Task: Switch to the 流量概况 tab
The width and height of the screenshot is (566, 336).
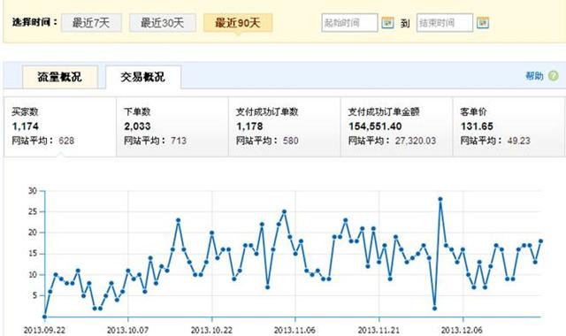Action: (x=60, y=77)
